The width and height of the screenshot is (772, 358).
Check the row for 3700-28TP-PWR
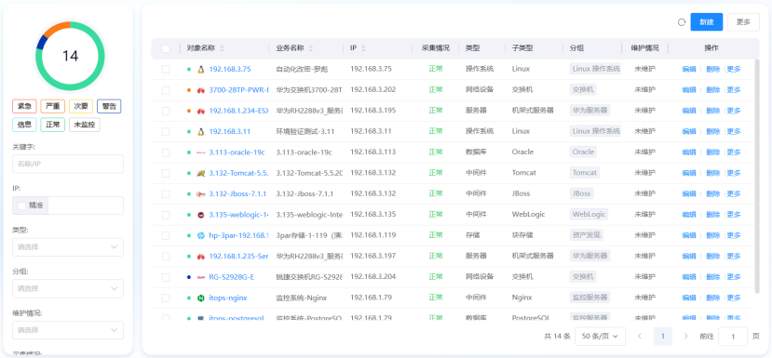click(166, 90)
